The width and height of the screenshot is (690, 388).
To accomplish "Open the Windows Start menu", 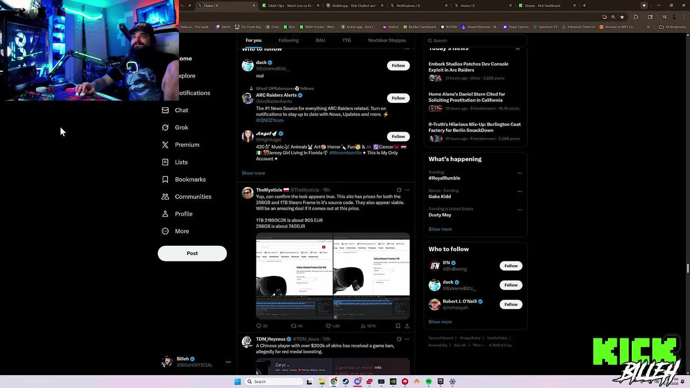I will tap(237, 382).
